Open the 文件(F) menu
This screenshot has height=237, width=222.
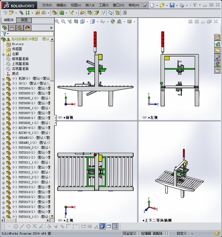47,5
